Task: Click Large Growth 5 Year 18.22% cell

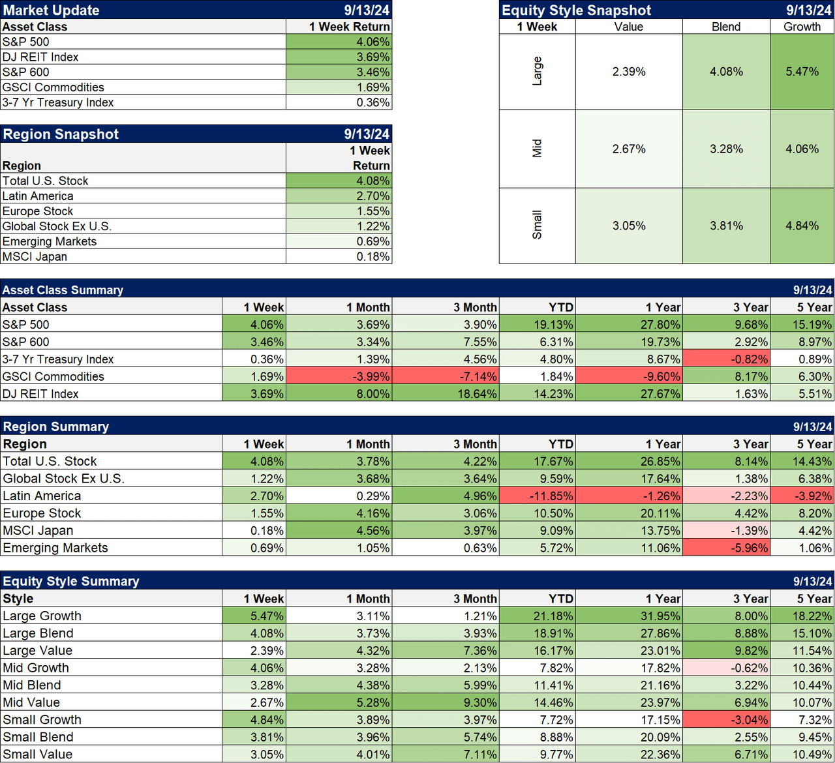Action: [802, 616]
